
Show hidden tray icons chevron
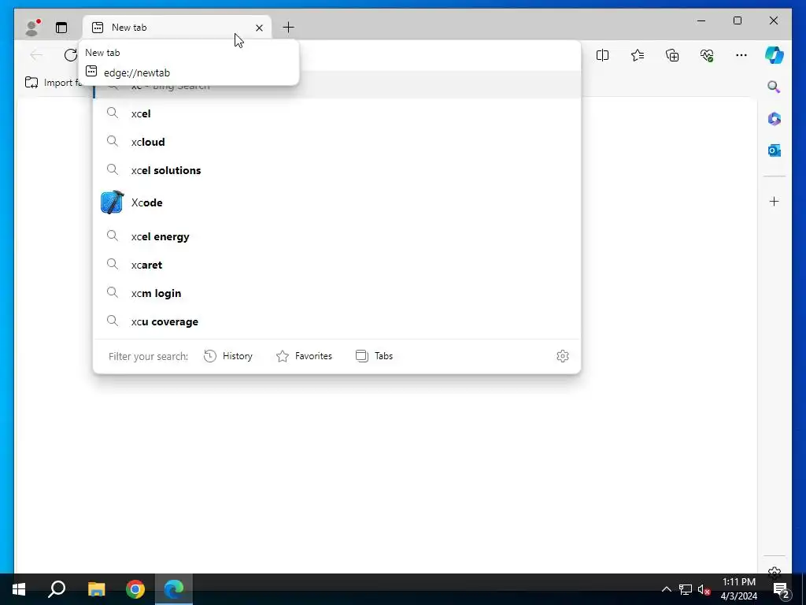coord(666,589)
